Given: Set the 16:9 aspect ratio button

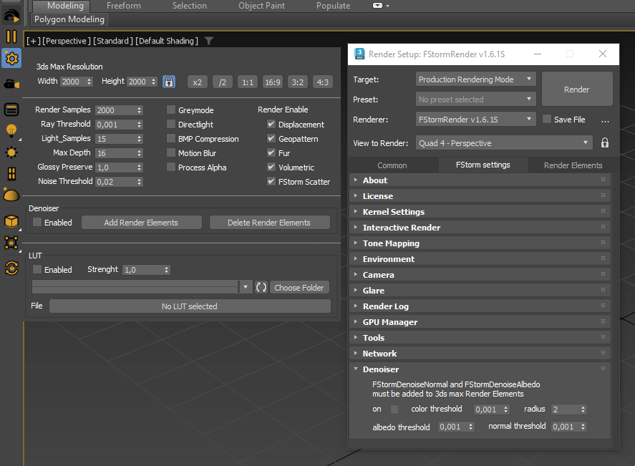Looking at the screenshot, I should [x=273, y=82].
